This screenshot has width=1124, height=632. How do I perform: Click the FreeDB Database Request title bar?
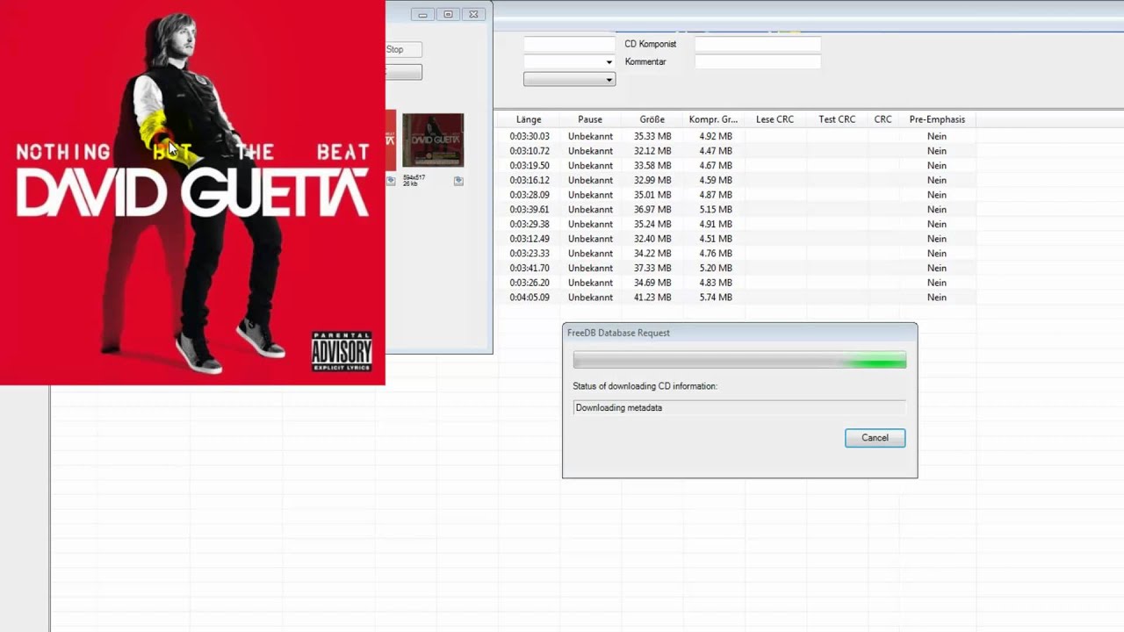pos(739,333)
